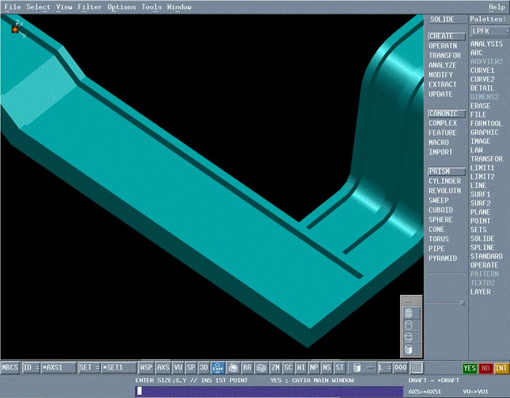This screenshot has width=510, height=398.
Task: Click the rotating cylinder display icon
Action: click(x=408, y=337)
